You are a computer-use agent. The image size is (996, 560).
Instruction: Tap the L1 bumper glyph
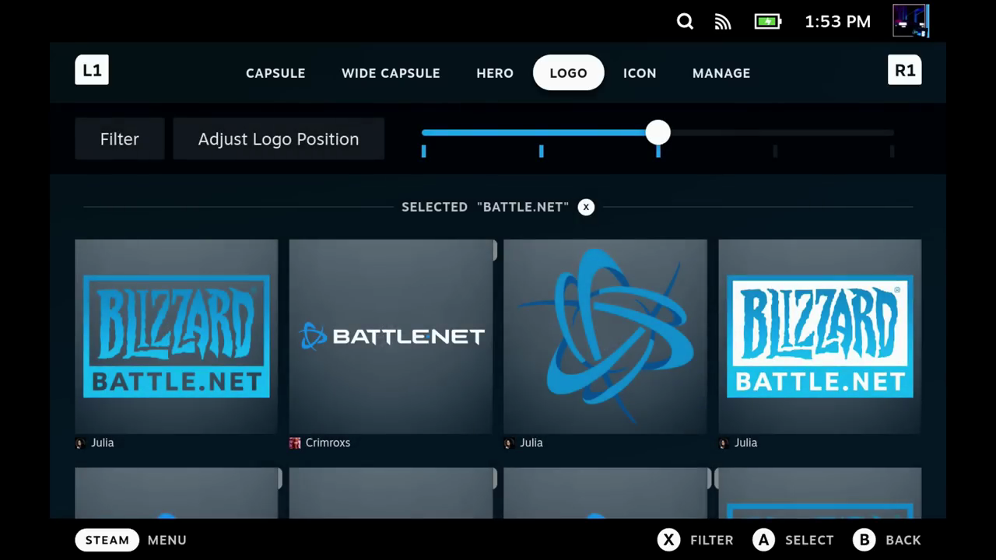[x=92, y=70]
